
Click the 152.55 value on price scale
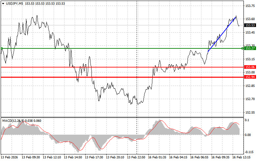point(249,112)
